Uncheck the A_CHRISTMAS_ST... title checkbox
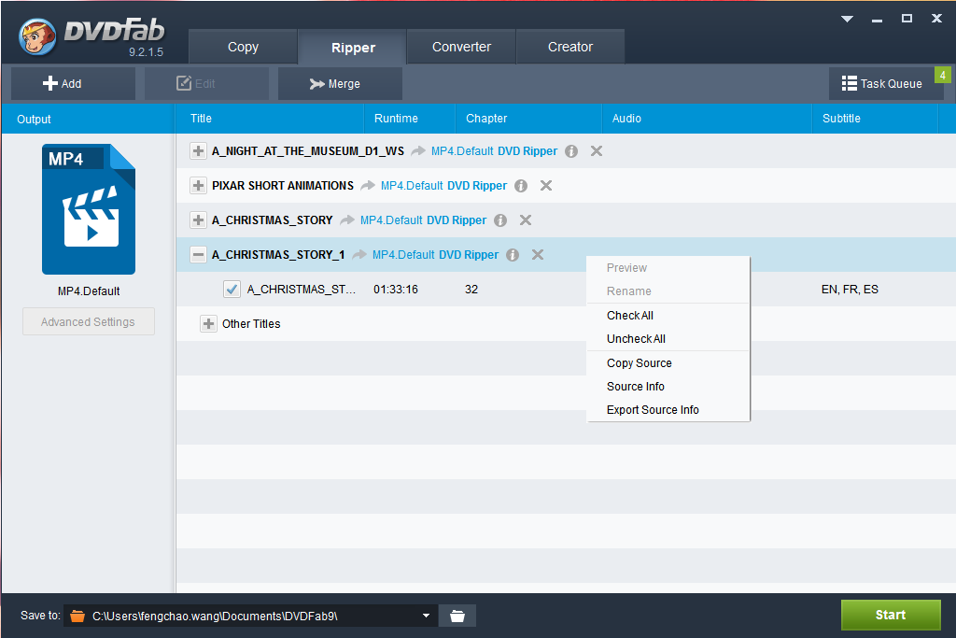This screenshot has height=638, width=956. pyautogui.click(x=232, y=290)
